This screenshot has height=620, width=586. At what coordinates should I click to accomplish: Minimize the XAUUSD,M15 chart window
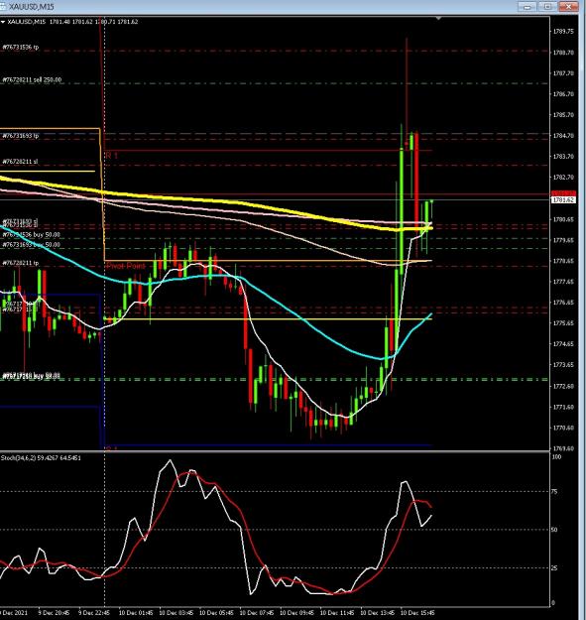[527, 6]
